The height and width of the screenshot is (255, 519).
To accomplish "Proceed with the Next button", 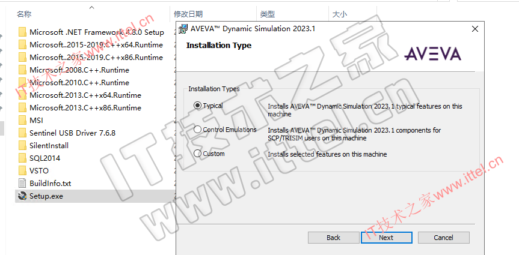I will [386, 238].
